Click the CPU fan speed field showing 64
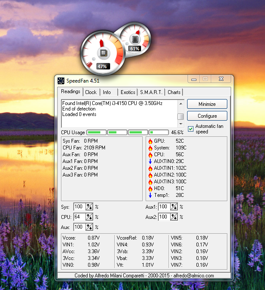 [80, 217]
